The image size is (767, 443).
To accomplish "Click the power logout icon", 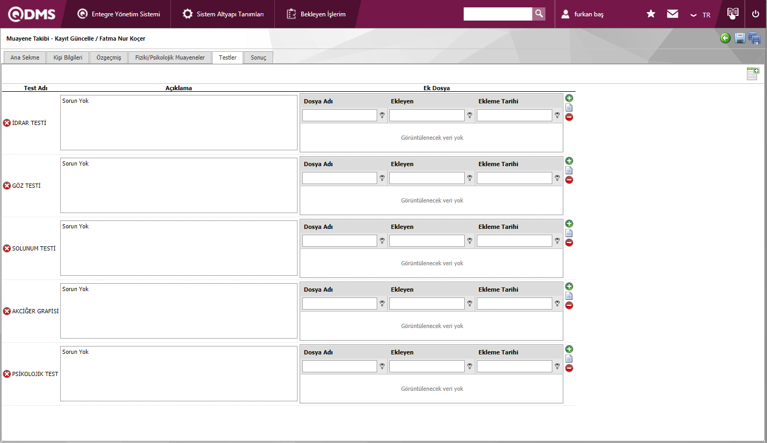I will pyautogui.click(x=755, y=14).
